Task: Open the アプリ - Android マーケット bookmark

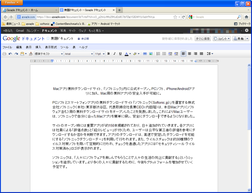Action: pyautogui.click(x=104, y=24)
